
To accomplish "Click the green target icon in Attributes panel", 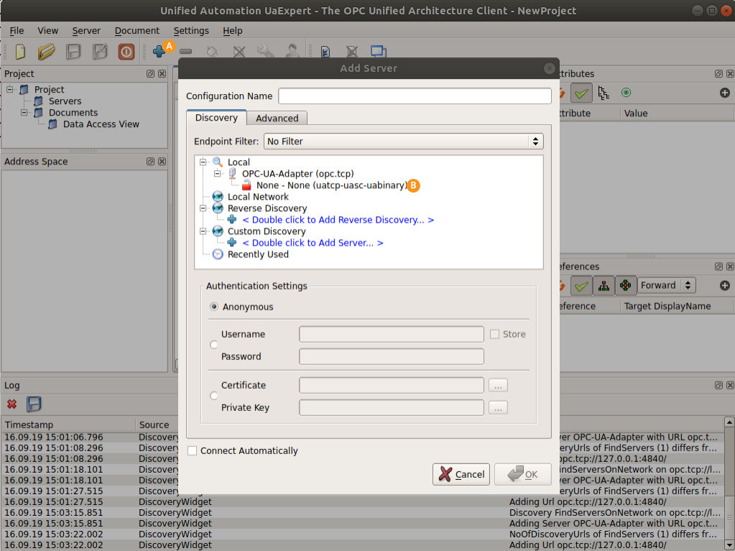I will coord(626,93).
